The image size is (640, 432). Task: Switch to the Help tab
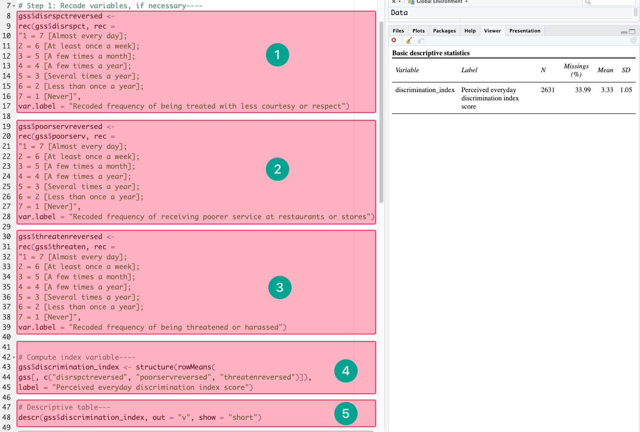coord(470,31)
